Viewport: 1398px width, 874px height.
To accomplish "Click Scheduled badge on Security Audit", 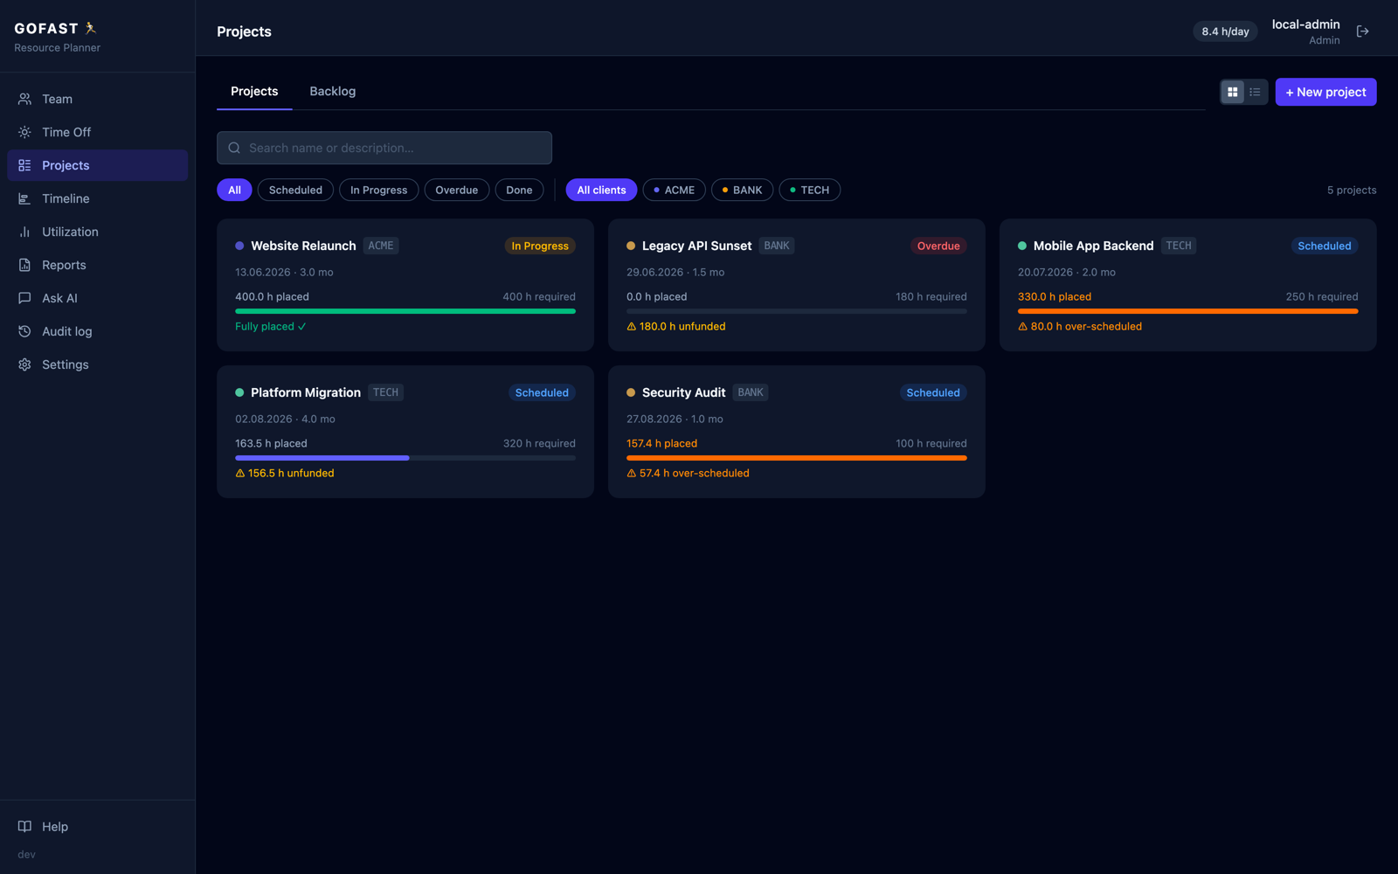I will [x=933, y=392].
